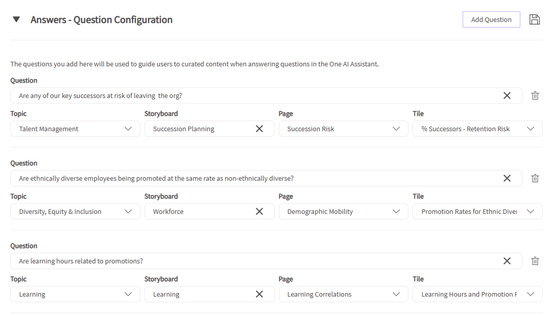Image resolution: width=551 pixels, height=315 pixels.
Task: Delete the ethnically diverse promotion question
Action: coord(535,178)
